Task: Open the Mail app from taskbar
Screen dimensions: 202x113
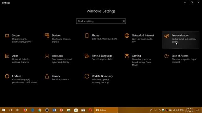Action: (83, 110)
